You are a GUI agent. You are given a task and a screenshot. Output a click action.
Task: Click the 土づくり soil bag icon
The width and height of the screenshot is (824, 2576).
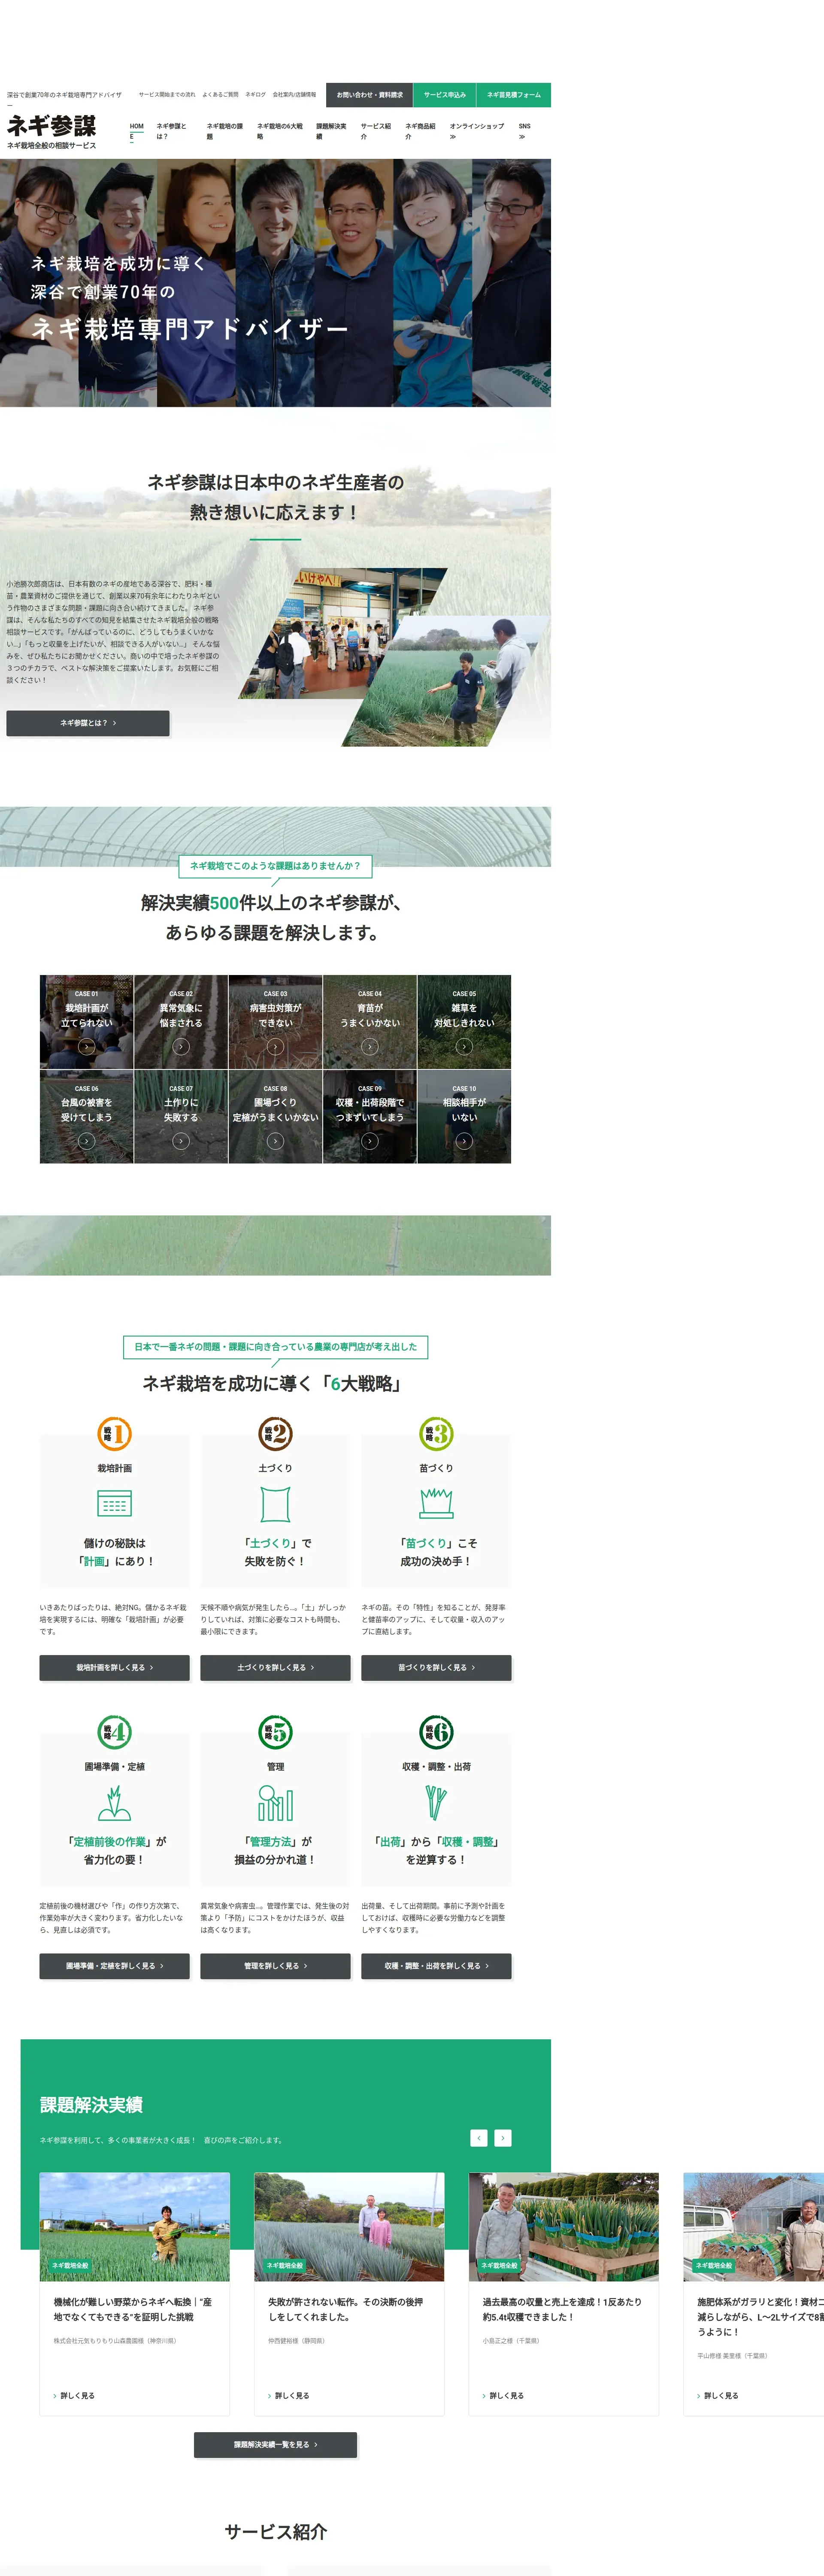[275, 1504]
